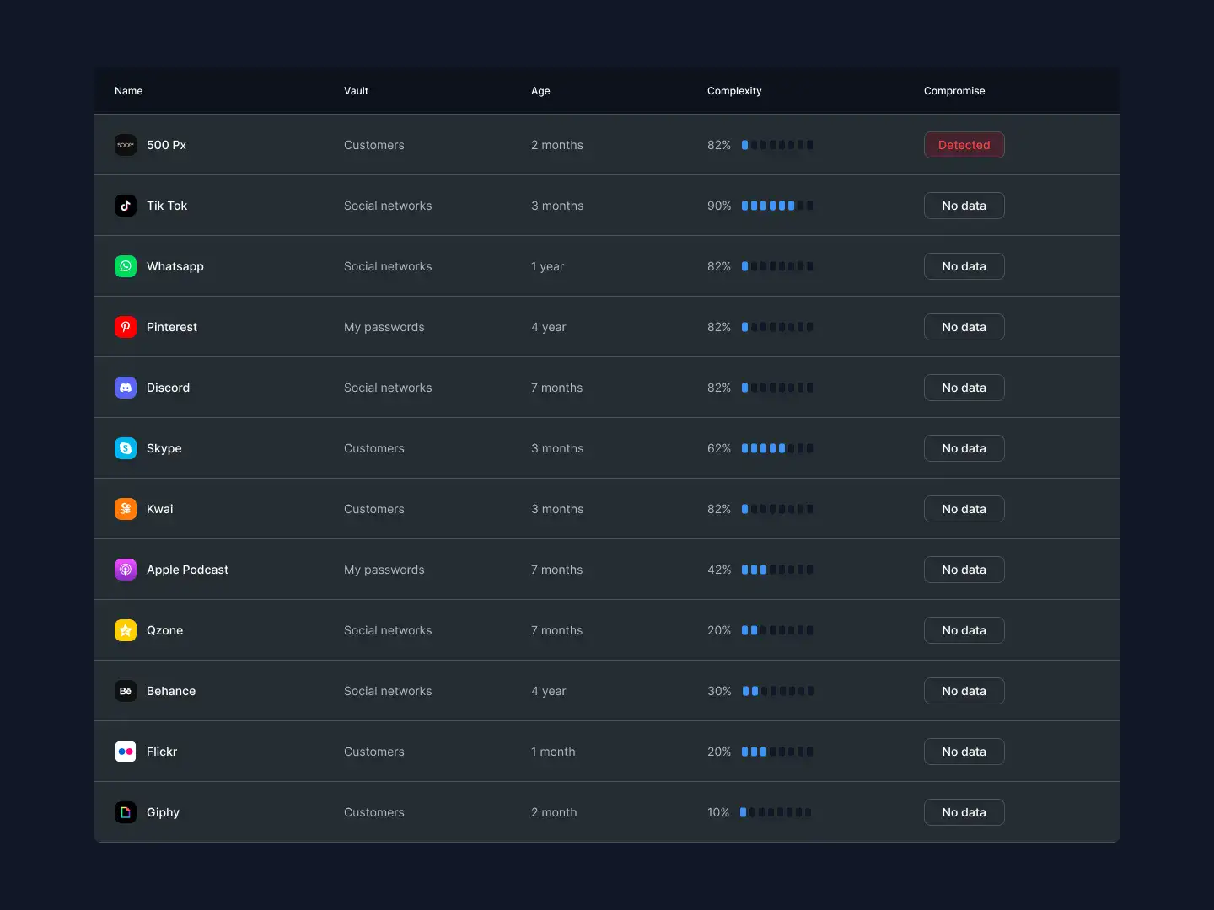This screenshot has height=910, width=1214.
Task: Select the Kwai entry name
Action: 160,509
